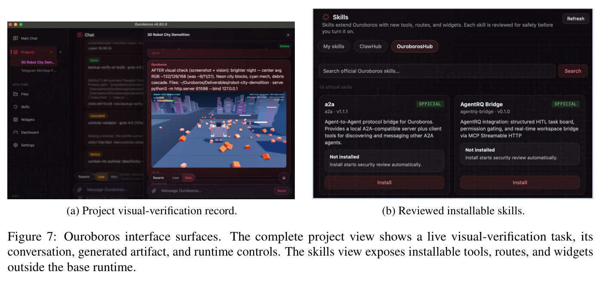Switch to the ClawHub tab
Viewport: 600px width, 281px height.
[371, 46]
